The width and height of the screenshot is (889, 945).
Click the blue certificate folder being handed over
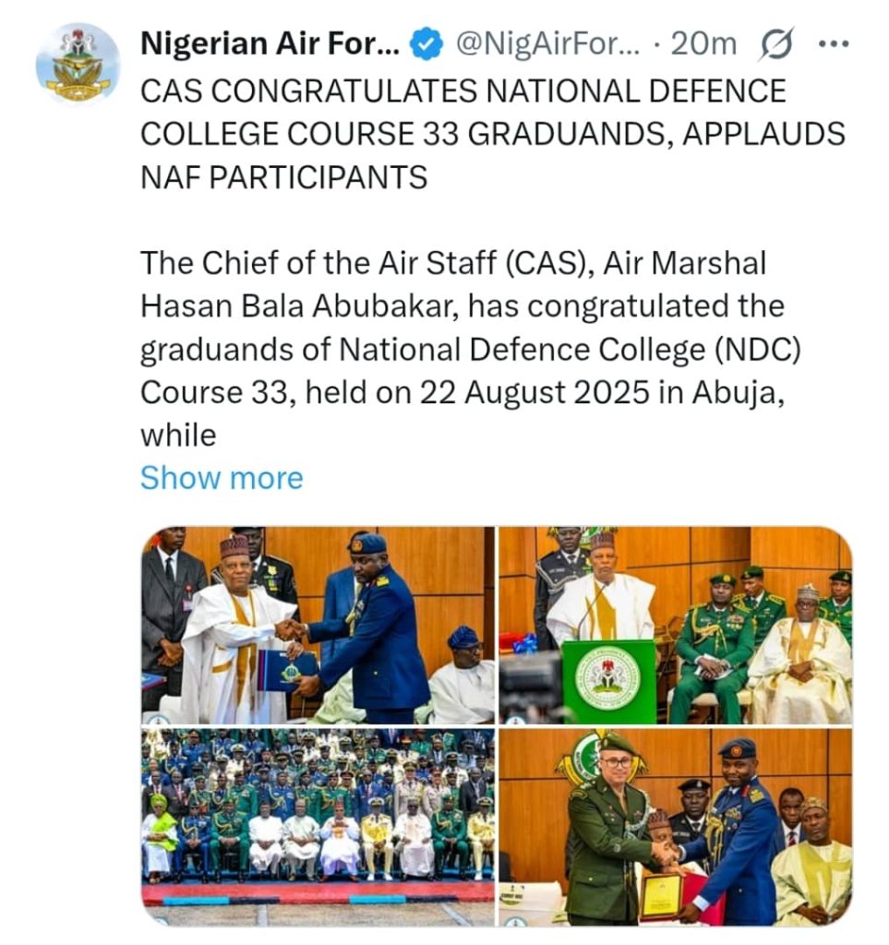point(287,670)
